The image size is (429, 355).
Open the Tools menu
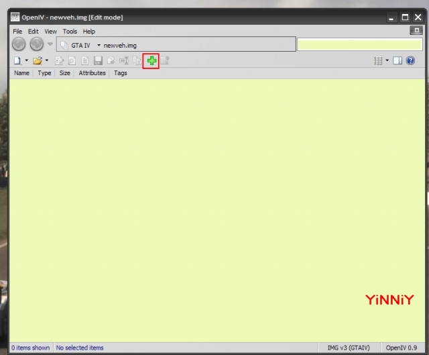70,32
